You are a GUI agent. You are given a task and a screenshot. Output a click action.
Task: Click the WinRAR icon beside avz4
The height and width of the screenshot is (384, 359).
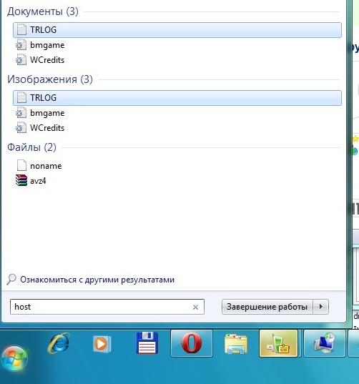pyautogui.click(x=21, y=180)
